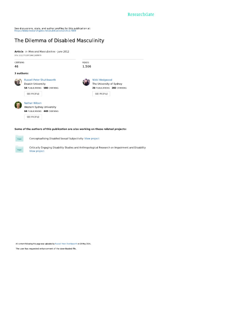
Task: Click View project for Disabled Sexual Subjectivity
Action: [92, 139]
